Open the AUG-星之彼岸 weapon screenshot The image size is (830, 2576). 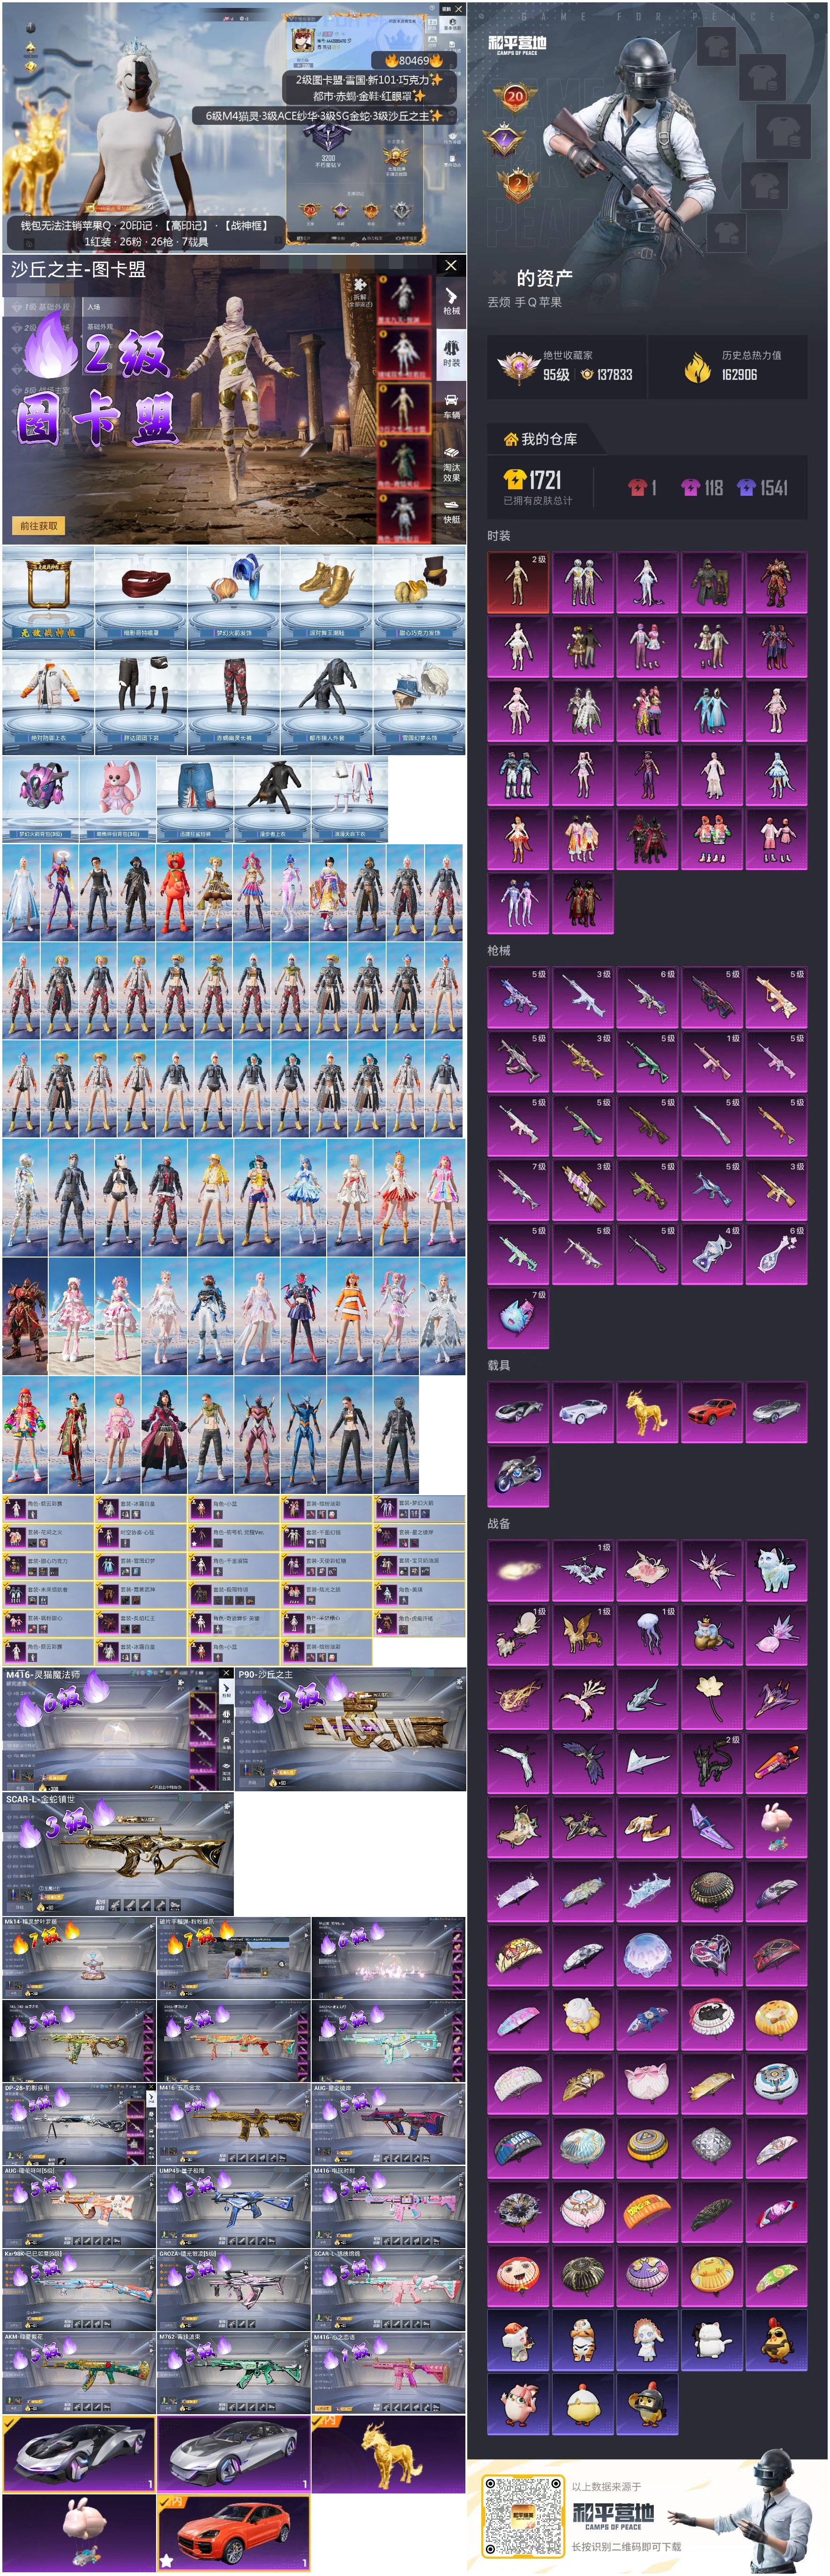(389, 2123)
